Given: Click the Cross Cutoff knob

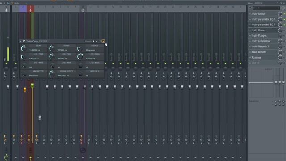Looking at the screenshot, I should tap(52, 74).
